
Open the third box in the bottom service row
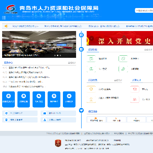[x=136, y=119]
